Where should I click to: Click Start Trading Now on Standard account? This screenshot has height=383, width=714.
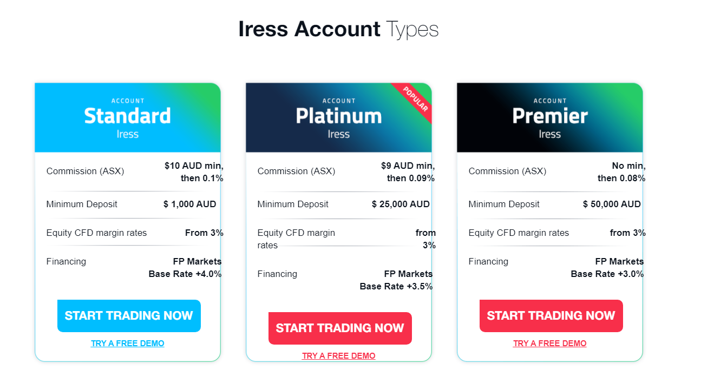[129, 316]
